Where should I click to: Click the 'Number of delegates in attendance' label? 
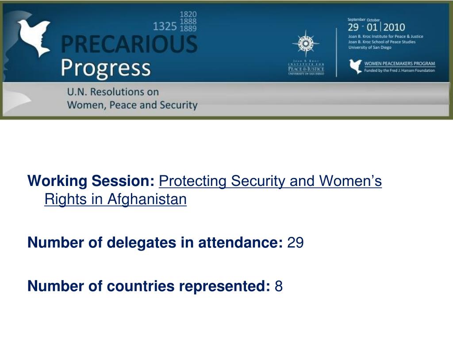click(x=155, y=242)
